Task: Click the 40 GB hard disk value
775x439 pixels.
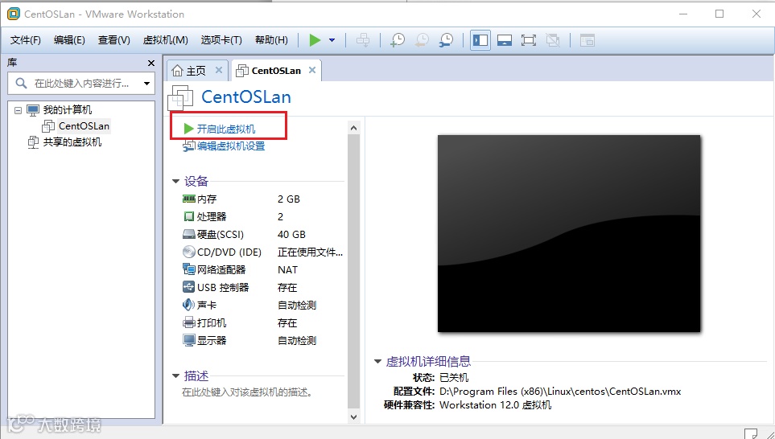Action: click(x=291, y=235)
